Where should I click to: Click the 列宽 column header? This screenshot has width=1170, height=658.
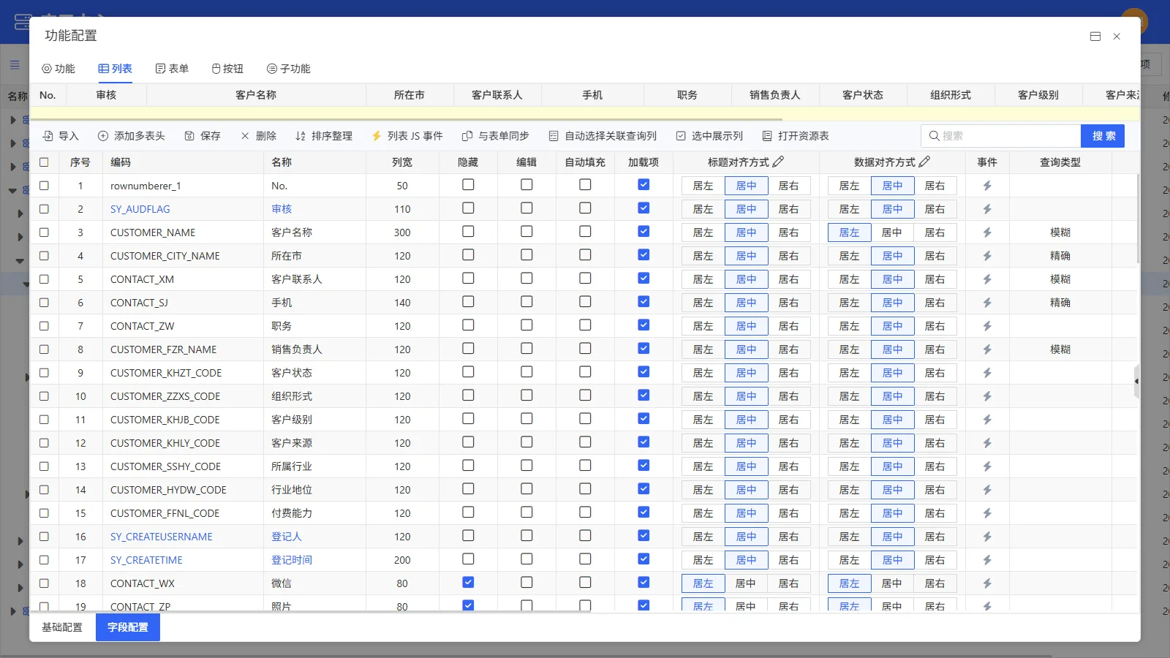(402, 162)
